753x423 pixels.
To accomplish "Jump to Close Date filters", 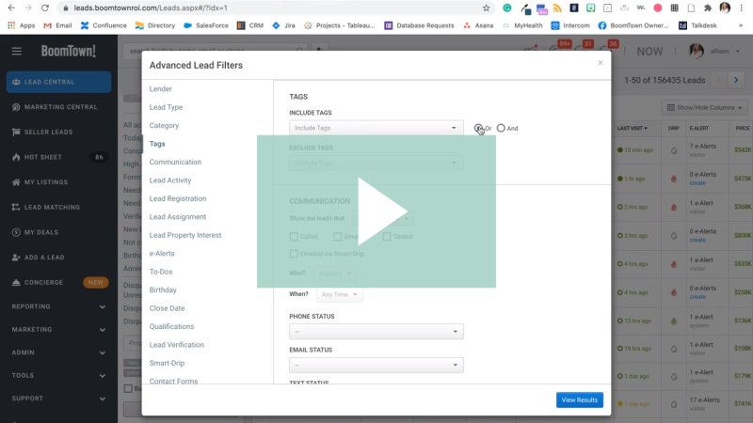I will [x=167, y=308].
